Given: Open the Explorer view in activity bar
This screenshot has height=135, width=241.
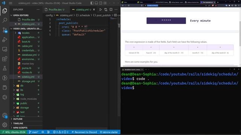Looking at the screenshot, I should point(5,10).
